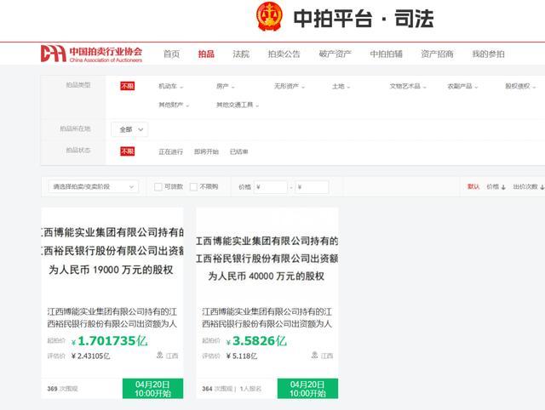Expand the 房产 category dropdown
Image resolution: width=545 pixels, height=410 pixels.
(x=225, y=86)
